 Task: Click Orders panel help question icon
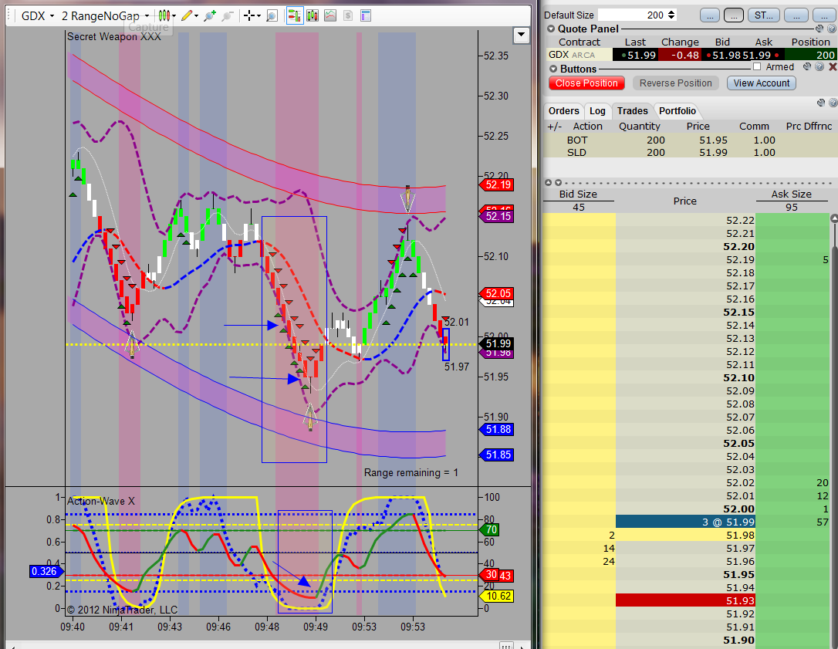[832, 102]
